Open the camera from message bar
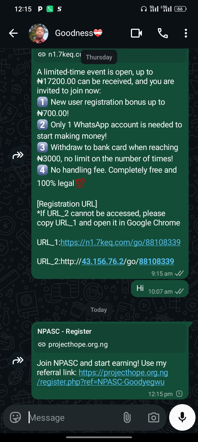This screenshot has width=198, height=442. tap(153, 417)
